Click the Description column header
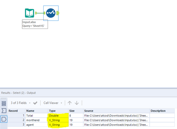The image size is (177, 129). (162, 111)
